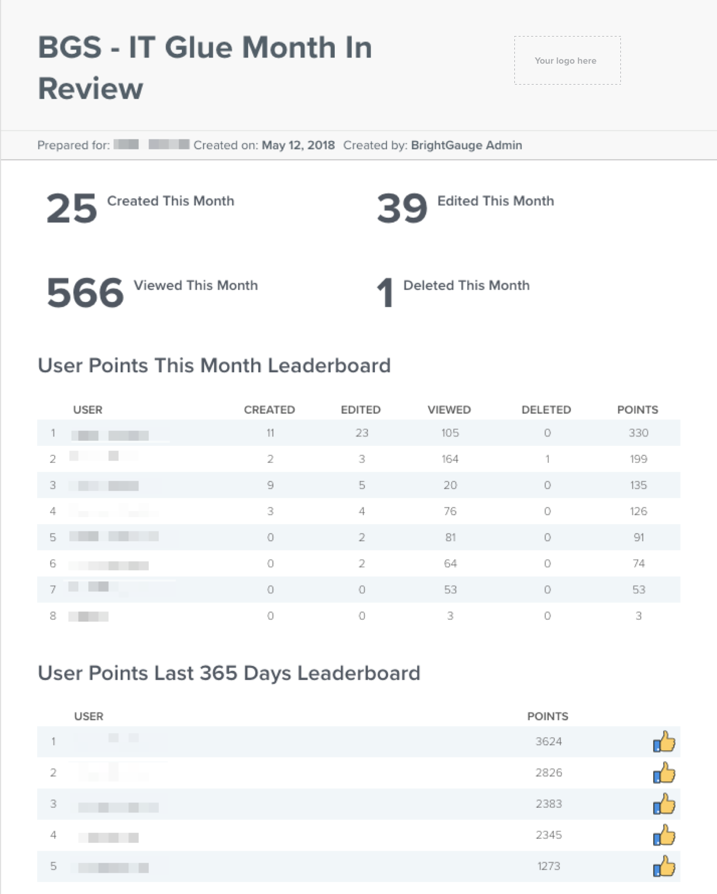Click thumbs-up icon beside 2383 points
Image resolution: width=717 pixels, height=894 pixels.
click(x=664, y=804)
